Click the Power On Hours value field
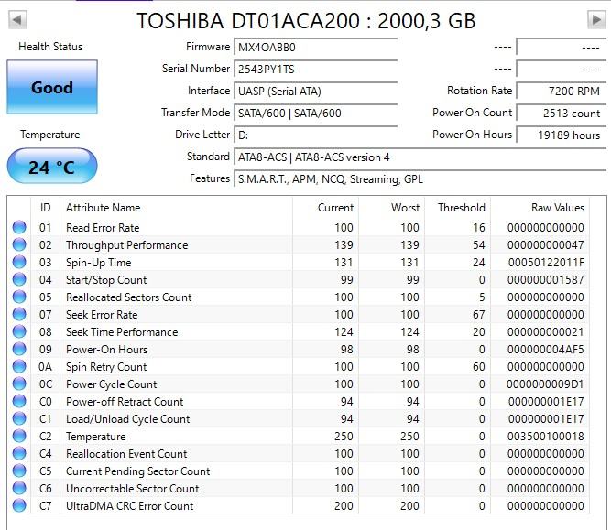 click(x=559, y=135)
